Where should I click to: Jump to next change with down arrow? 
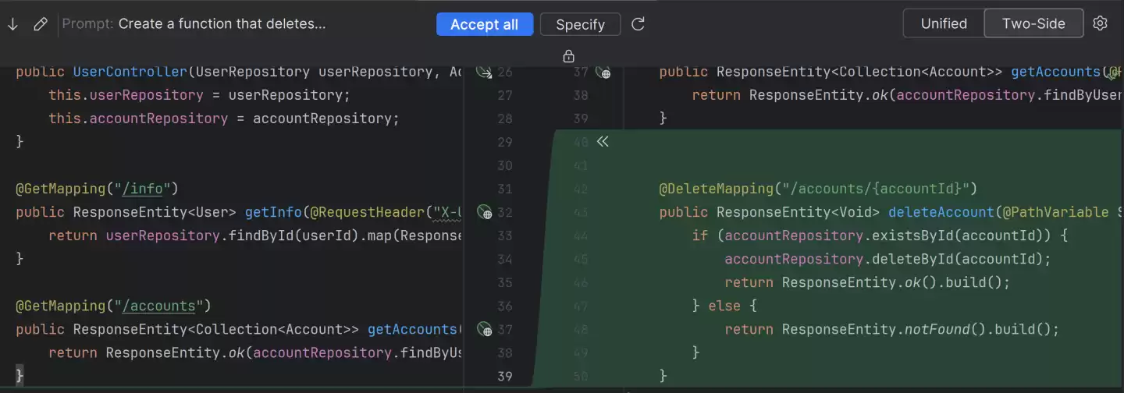pyautogui.click(x=12, y=24)
